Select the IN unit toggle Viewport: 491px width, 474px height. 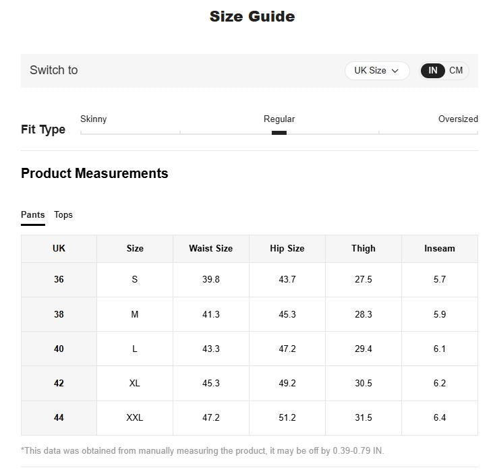pos(433,70)
